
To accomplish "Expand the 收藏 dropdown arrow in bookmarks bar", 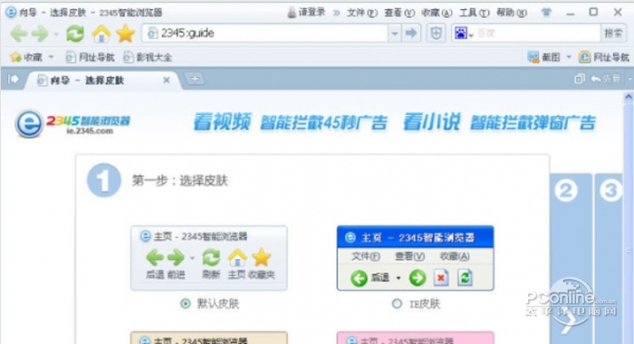I will pyautogui.click(x=52, y=57).
